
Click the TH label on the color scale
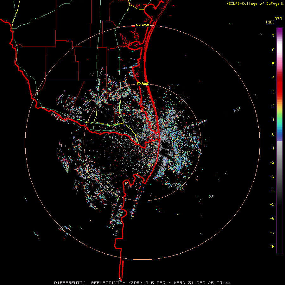[x=272, y=247]
